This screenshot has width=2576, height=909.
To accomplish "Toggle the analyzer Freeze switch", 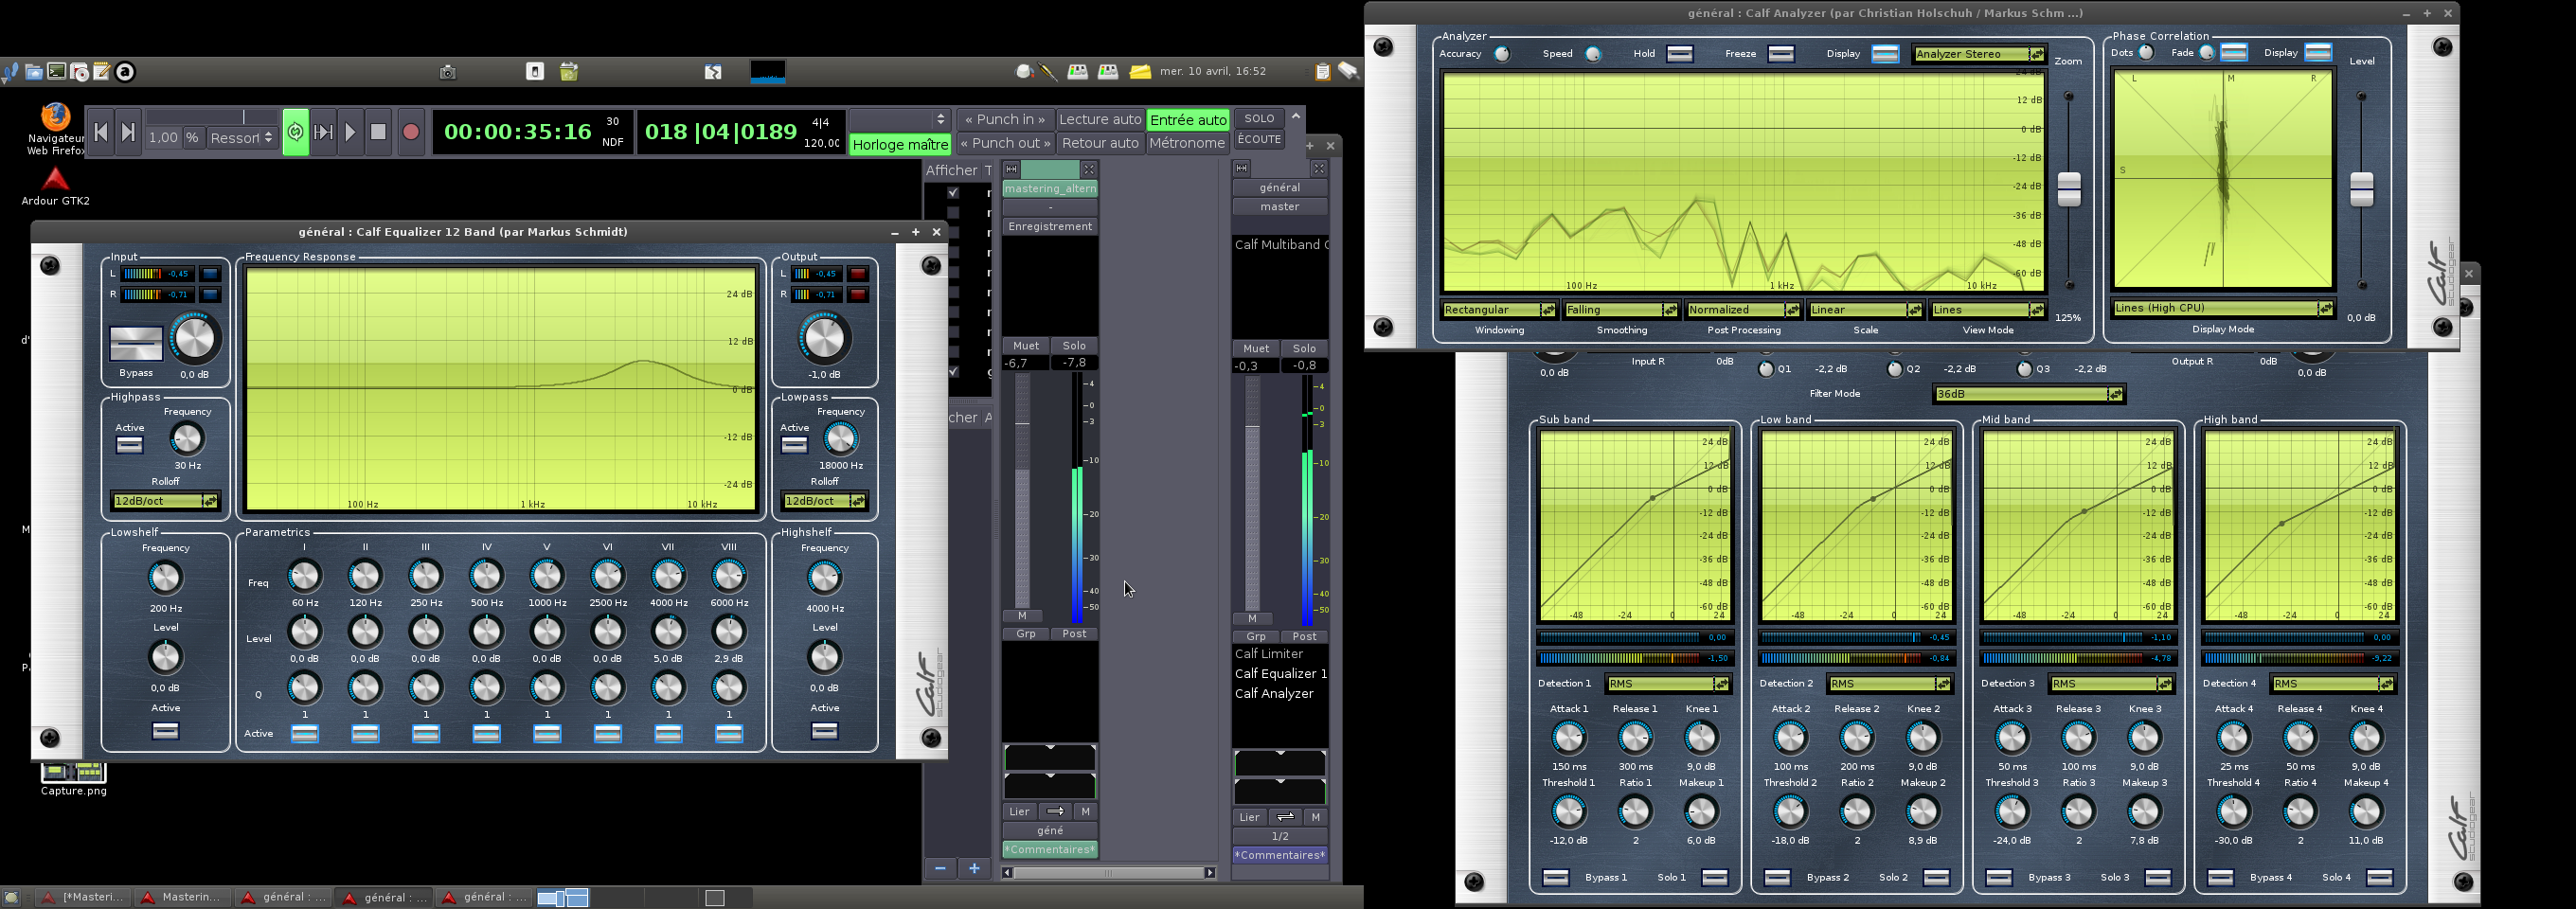I will [1781, 54].
